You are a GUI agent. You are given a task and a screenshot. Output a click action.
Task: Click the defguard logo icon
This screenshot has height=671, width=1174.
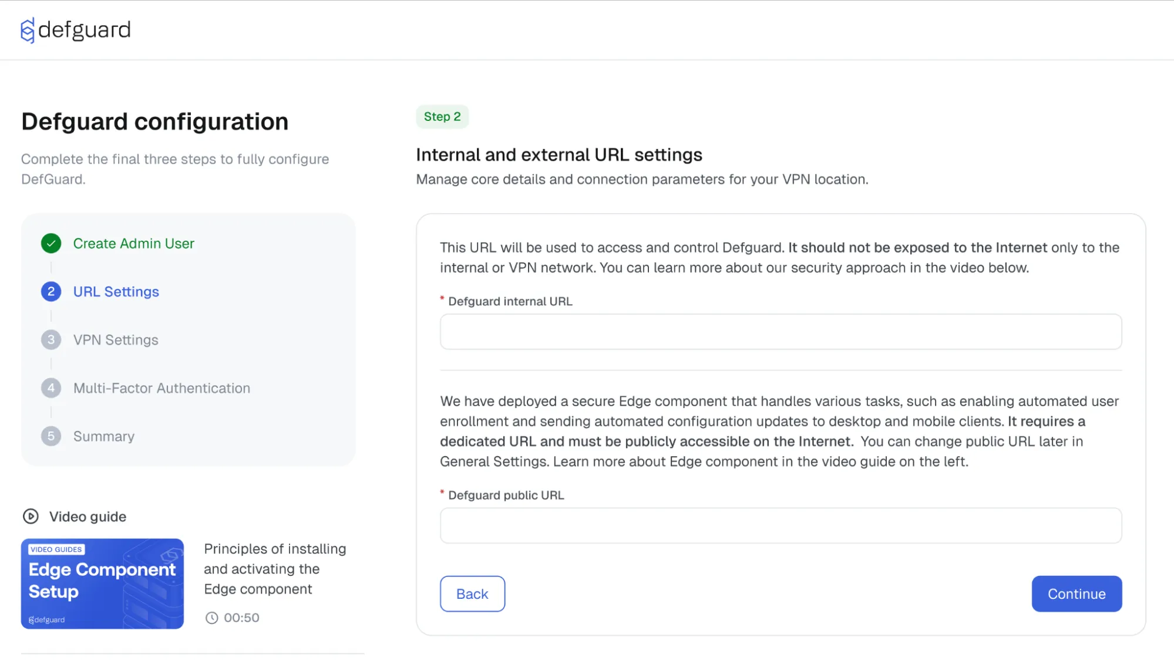[27, 30]
